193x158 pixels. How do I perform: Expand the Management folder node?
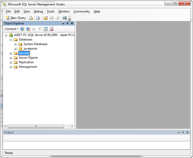[x=11, y=67]
